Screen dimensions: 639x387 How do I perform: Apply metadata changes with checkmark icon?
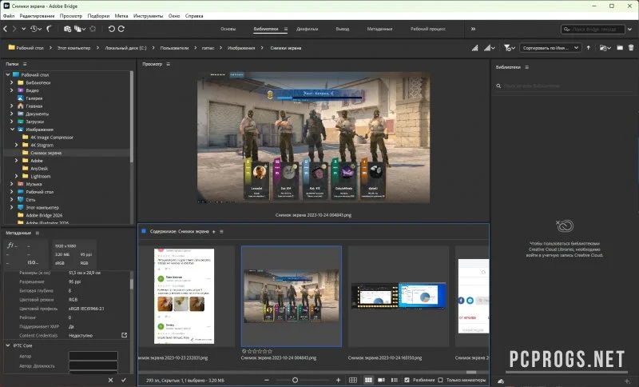124,380
